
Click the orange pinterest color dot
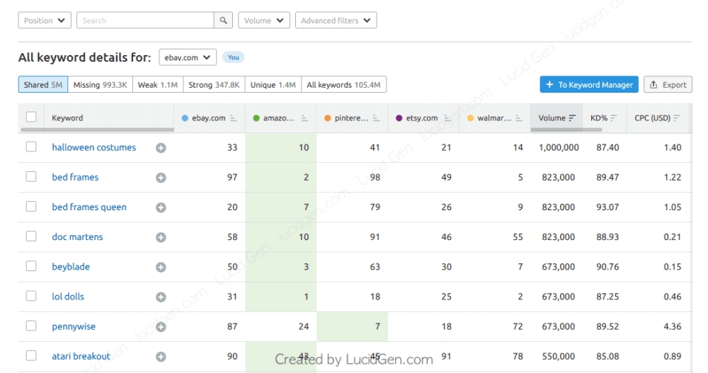tap(327, 118)
